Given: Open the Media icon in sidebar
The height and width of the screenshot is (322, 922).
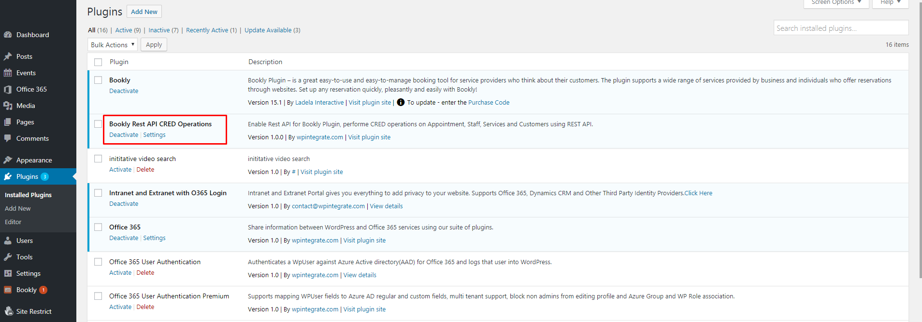Looking at the screenshot, I should coord(8,106).
